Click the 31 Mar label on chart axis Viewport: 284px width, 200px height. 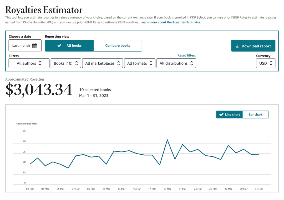[259, 189]
